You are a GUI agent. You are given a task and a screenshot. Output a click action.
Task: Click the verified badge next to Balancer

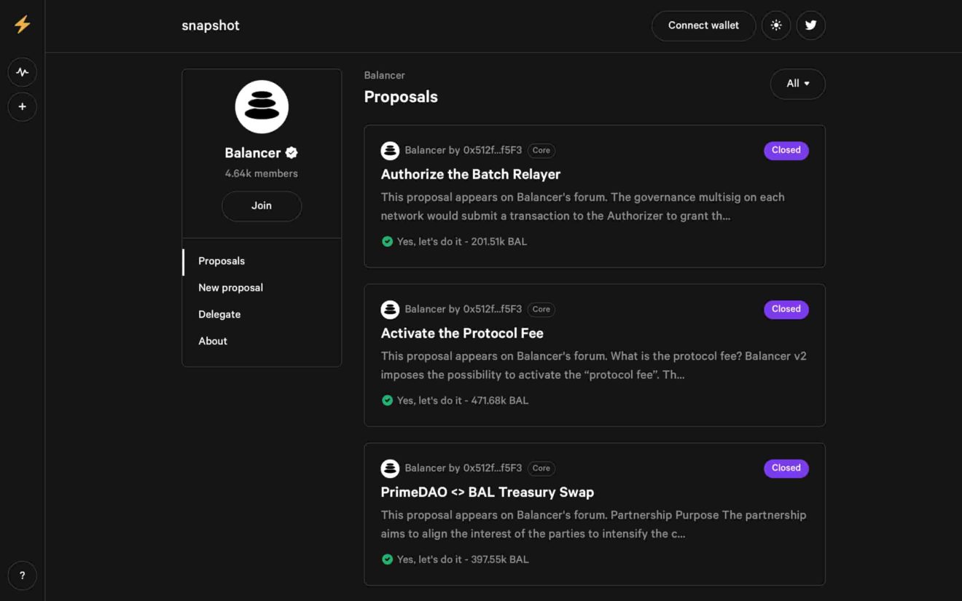point(292,153)
